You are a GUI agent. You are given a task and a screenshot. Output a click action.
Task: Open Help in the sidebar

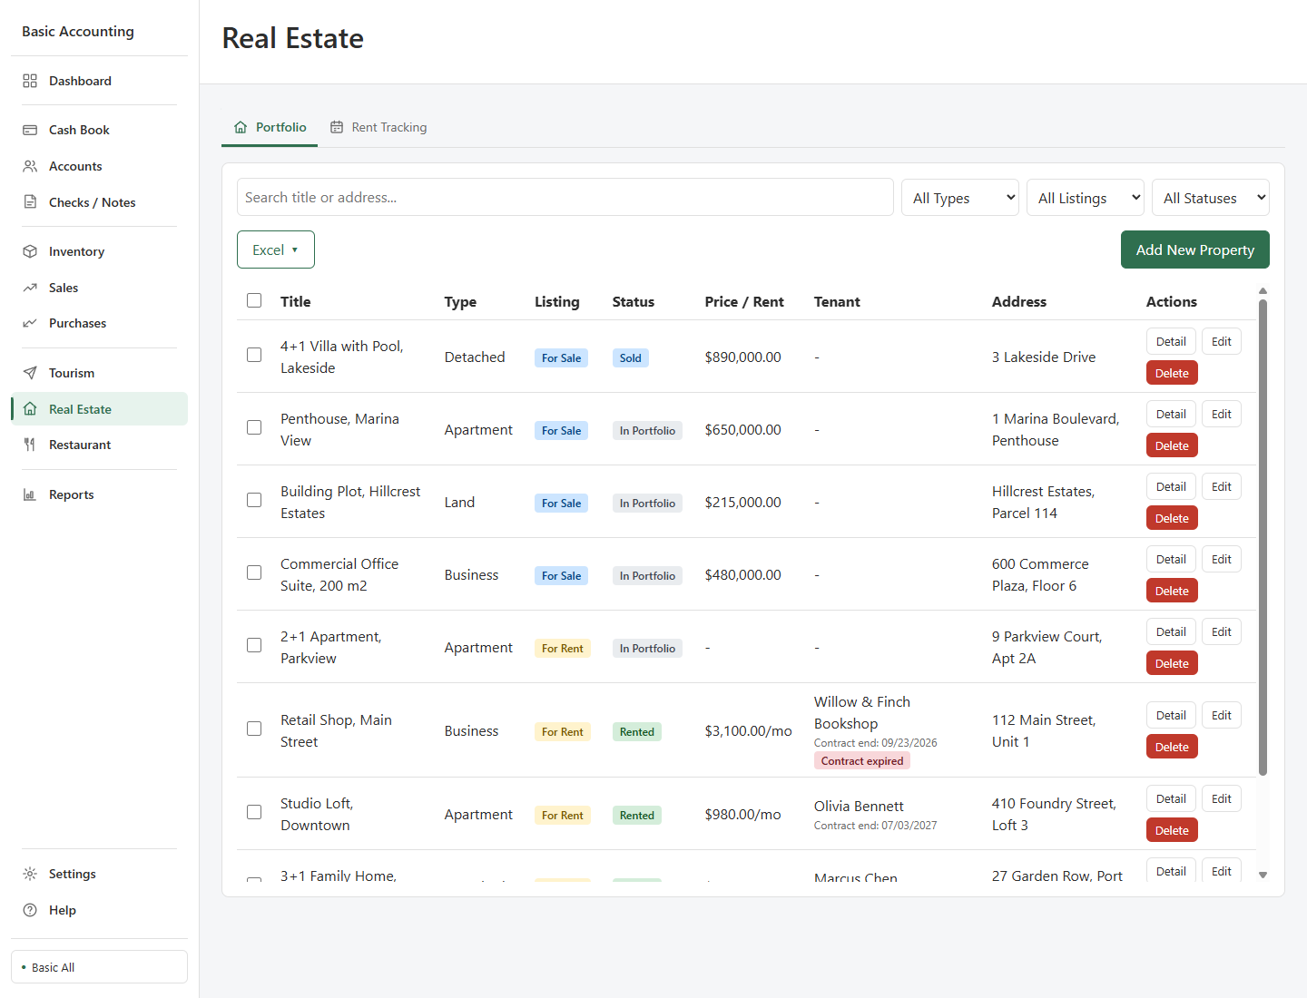point(99,910)
